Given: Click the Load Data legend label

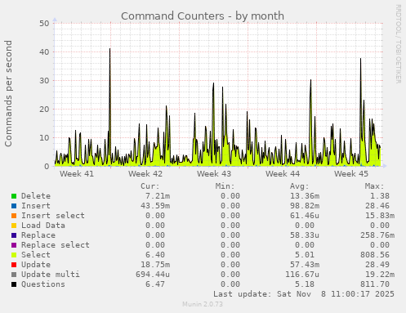Looking at the screenshot, I should pos(43,226).
